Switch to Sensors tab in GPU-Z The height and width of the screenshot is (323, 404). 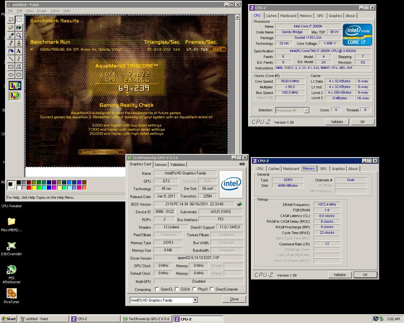pyautogui.click(x=161, y=165)
